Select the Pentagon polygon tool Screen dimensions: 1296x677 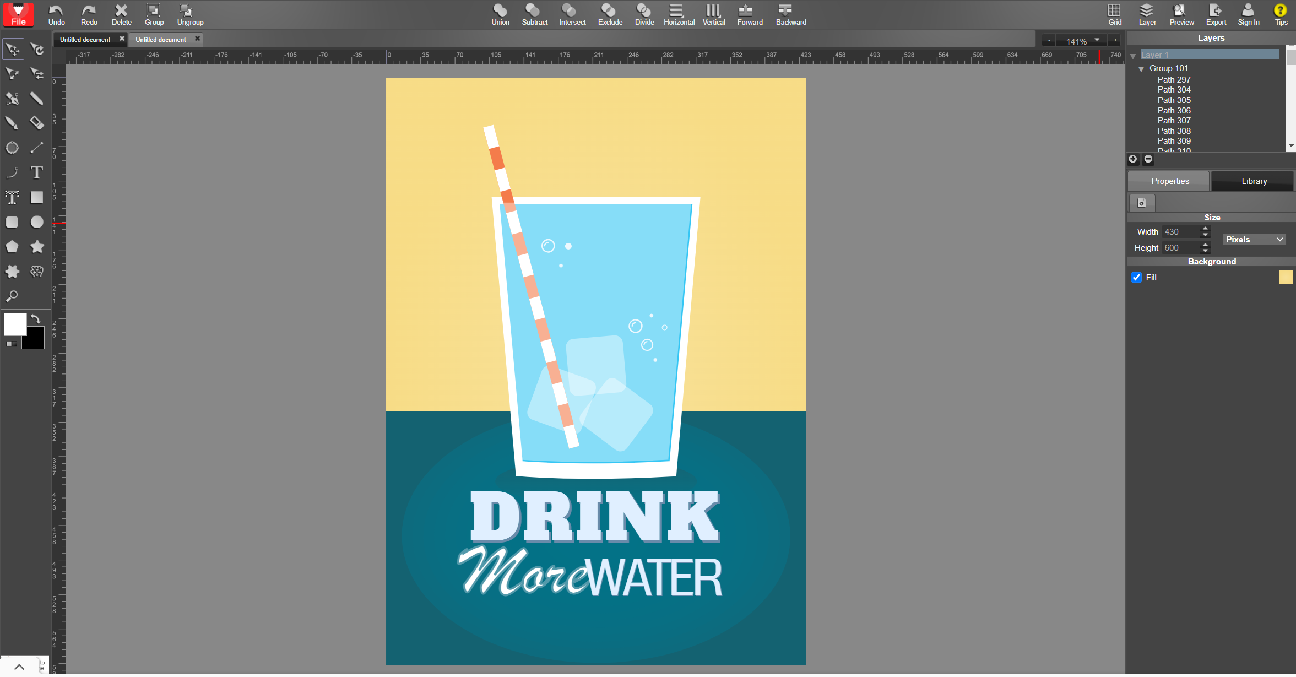point(12,247)
